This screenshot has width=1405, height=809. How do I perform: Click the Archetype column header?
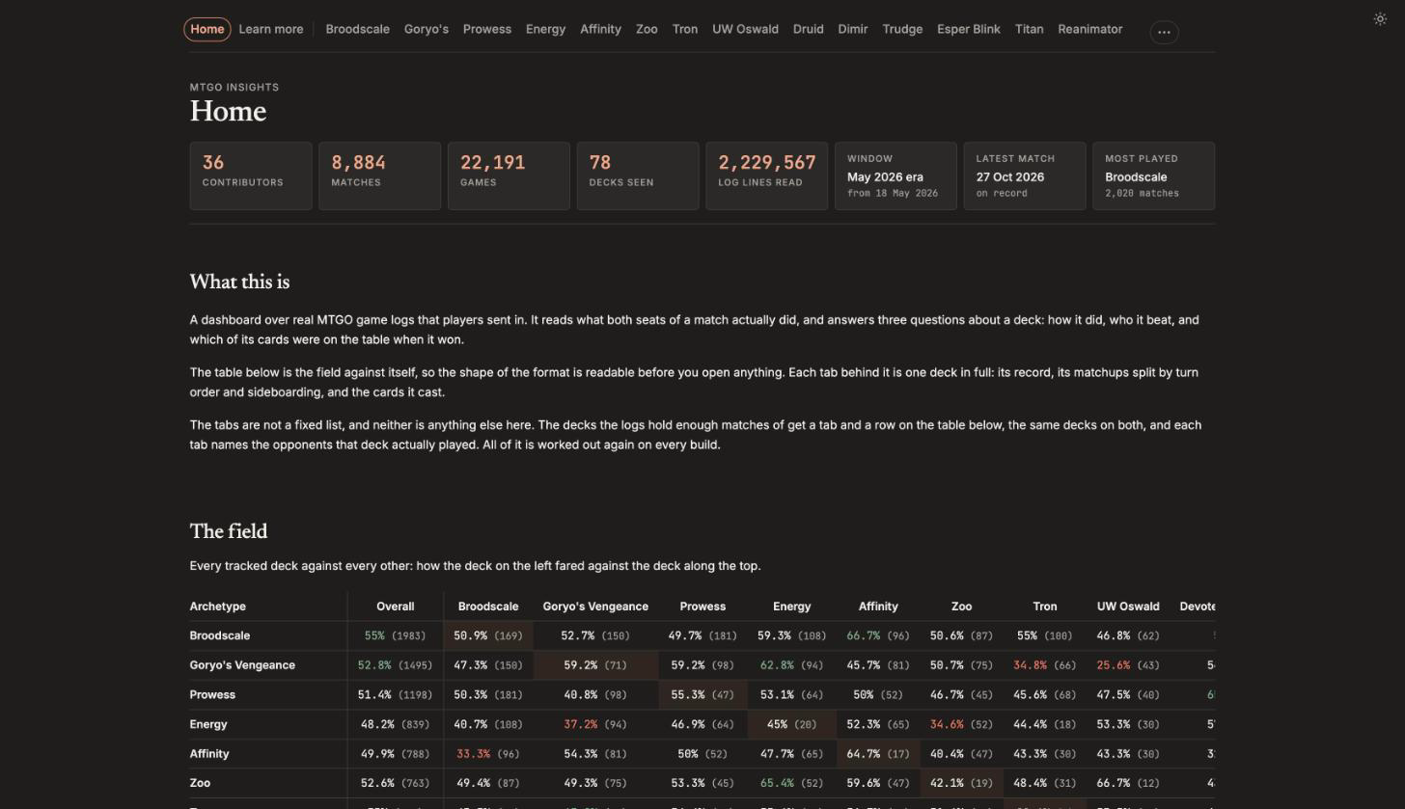268,607
